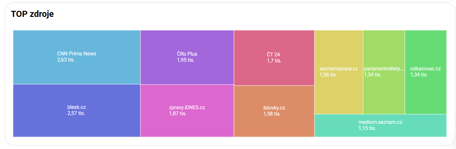Click the "medium.seznam.cz" source name text
Viewport: 456px width, 149px height.
click(380, 122)
